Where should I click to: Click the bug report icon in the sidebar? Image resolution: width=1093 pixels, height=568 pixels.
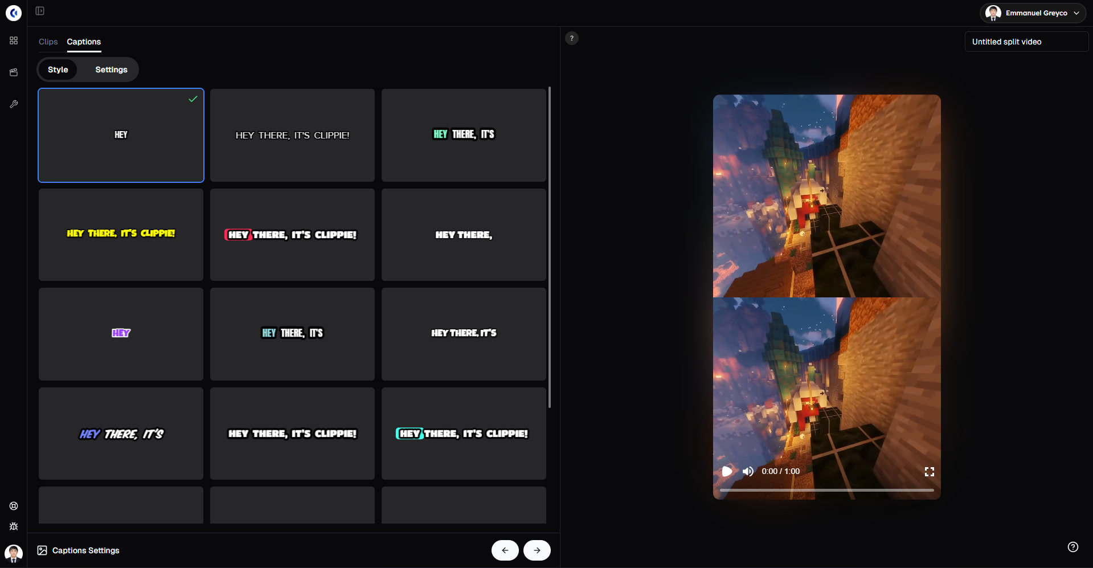[14, 526]
